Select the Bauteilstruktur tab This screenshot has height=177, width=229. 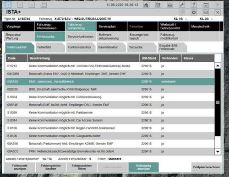tap(111, 47)
